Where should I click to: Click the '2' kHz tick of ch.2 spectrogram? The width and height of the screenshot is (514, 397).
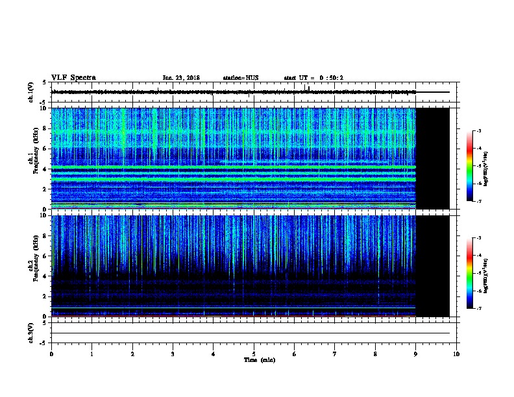pos(45,296)
